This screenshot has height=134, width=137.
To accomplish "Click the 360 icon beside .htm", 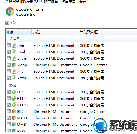I will click(14, 45).
